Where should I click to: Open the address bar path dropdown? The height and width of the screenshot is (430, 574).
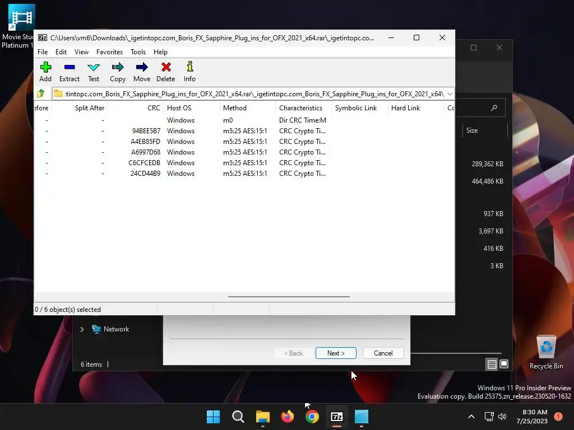(x=450, y=94)
